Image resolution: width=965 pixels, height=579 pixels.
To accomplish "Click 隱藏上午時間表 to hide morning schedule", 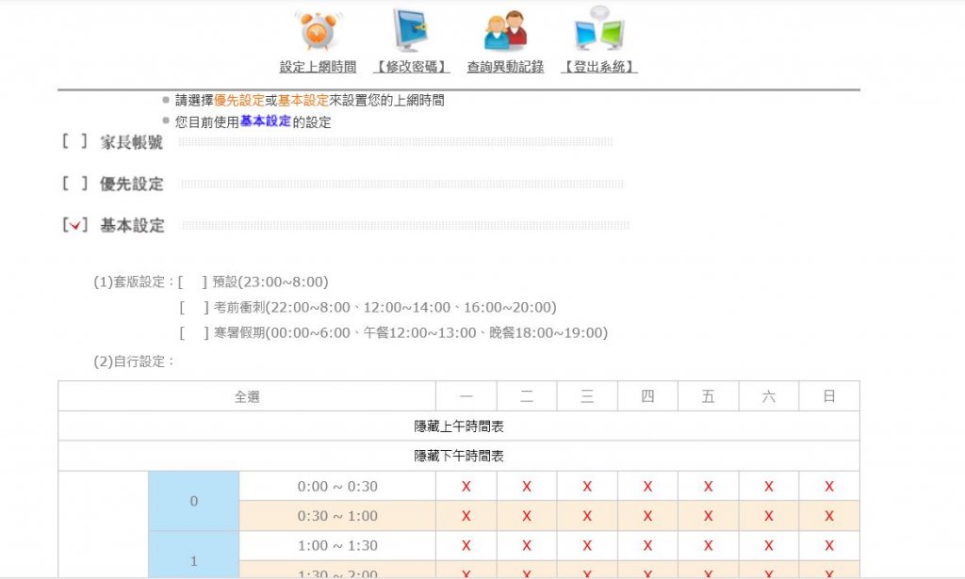I will click(459, 426).
